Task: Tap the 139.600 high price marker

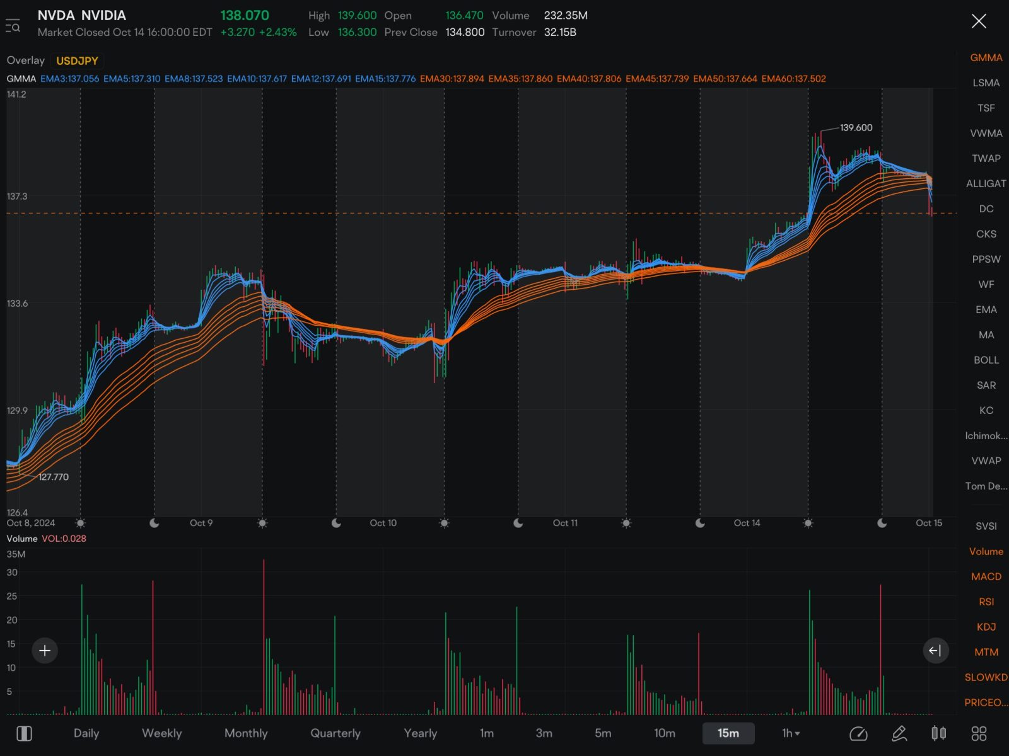Action: click(856, 128)
